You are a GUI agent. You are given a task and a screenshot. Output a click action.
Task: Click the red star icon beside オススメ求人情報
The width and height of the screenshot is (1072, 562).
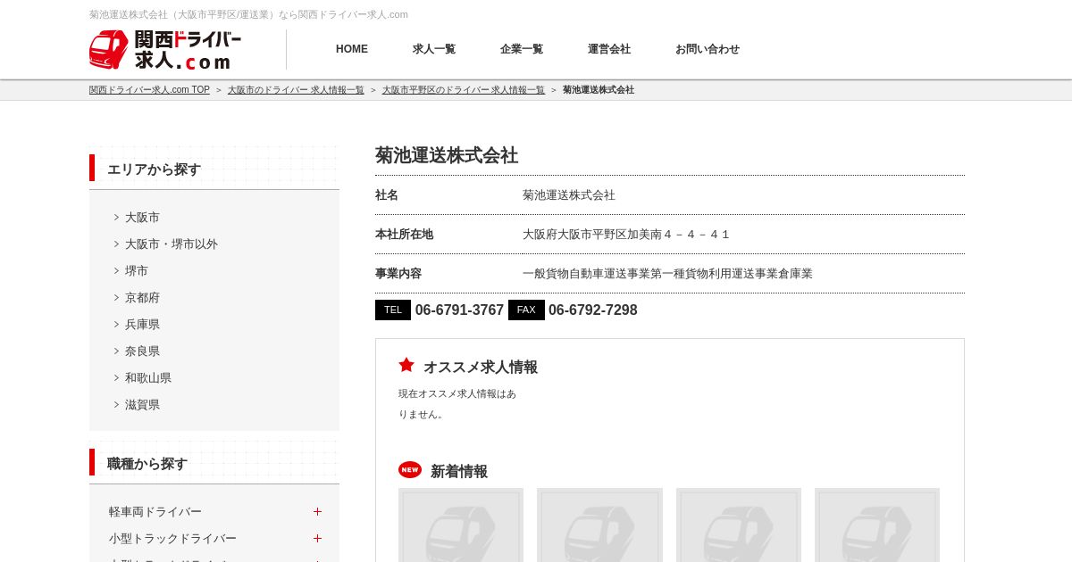click(406, 365)
